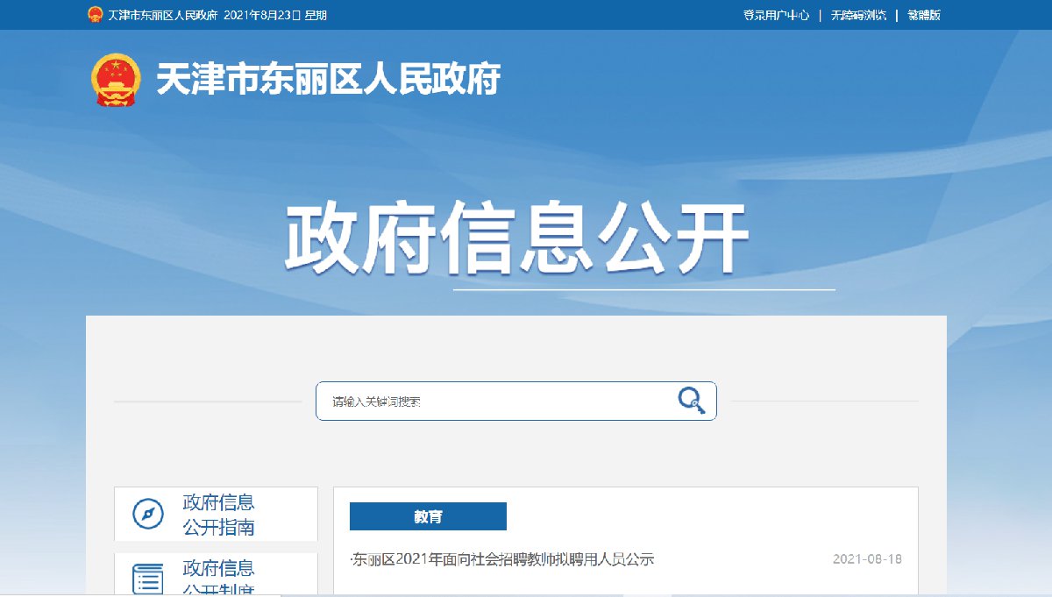The image size is (1052, 597).
Task: Open 政府信息公开制度 sidebar item
Action: pyautogui.click(x=216, y=575)
